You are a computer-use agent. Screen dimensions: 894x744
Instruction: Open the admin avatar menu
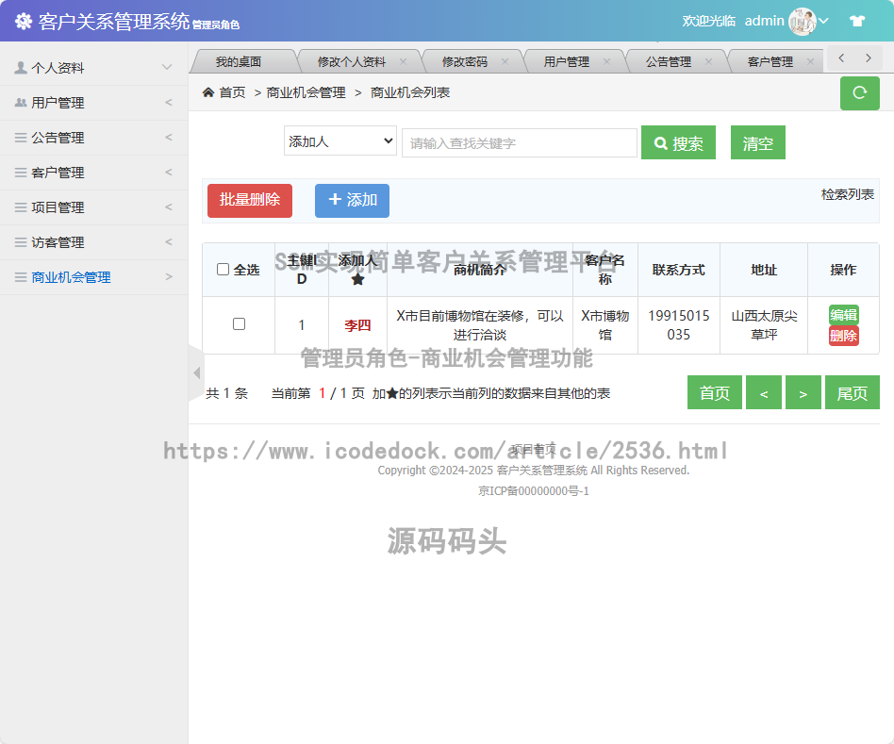pos(803,22)
